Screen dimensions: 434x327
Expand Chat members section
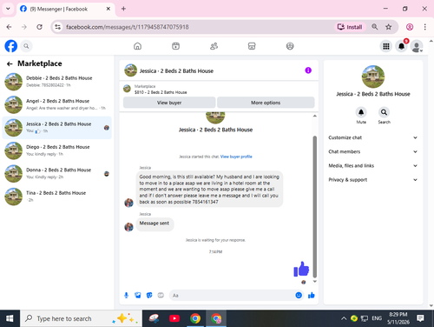(373, 151)
